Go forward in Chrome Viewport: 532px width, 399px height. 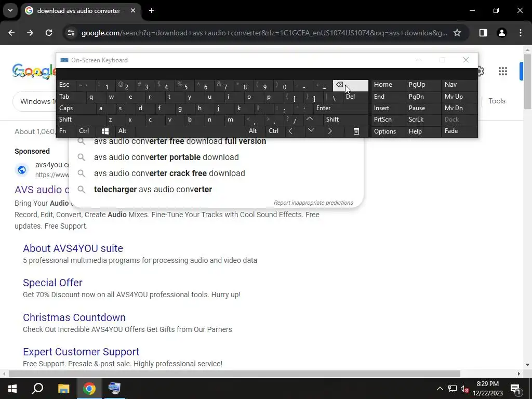pyautogui.click(x=30, y=33)
